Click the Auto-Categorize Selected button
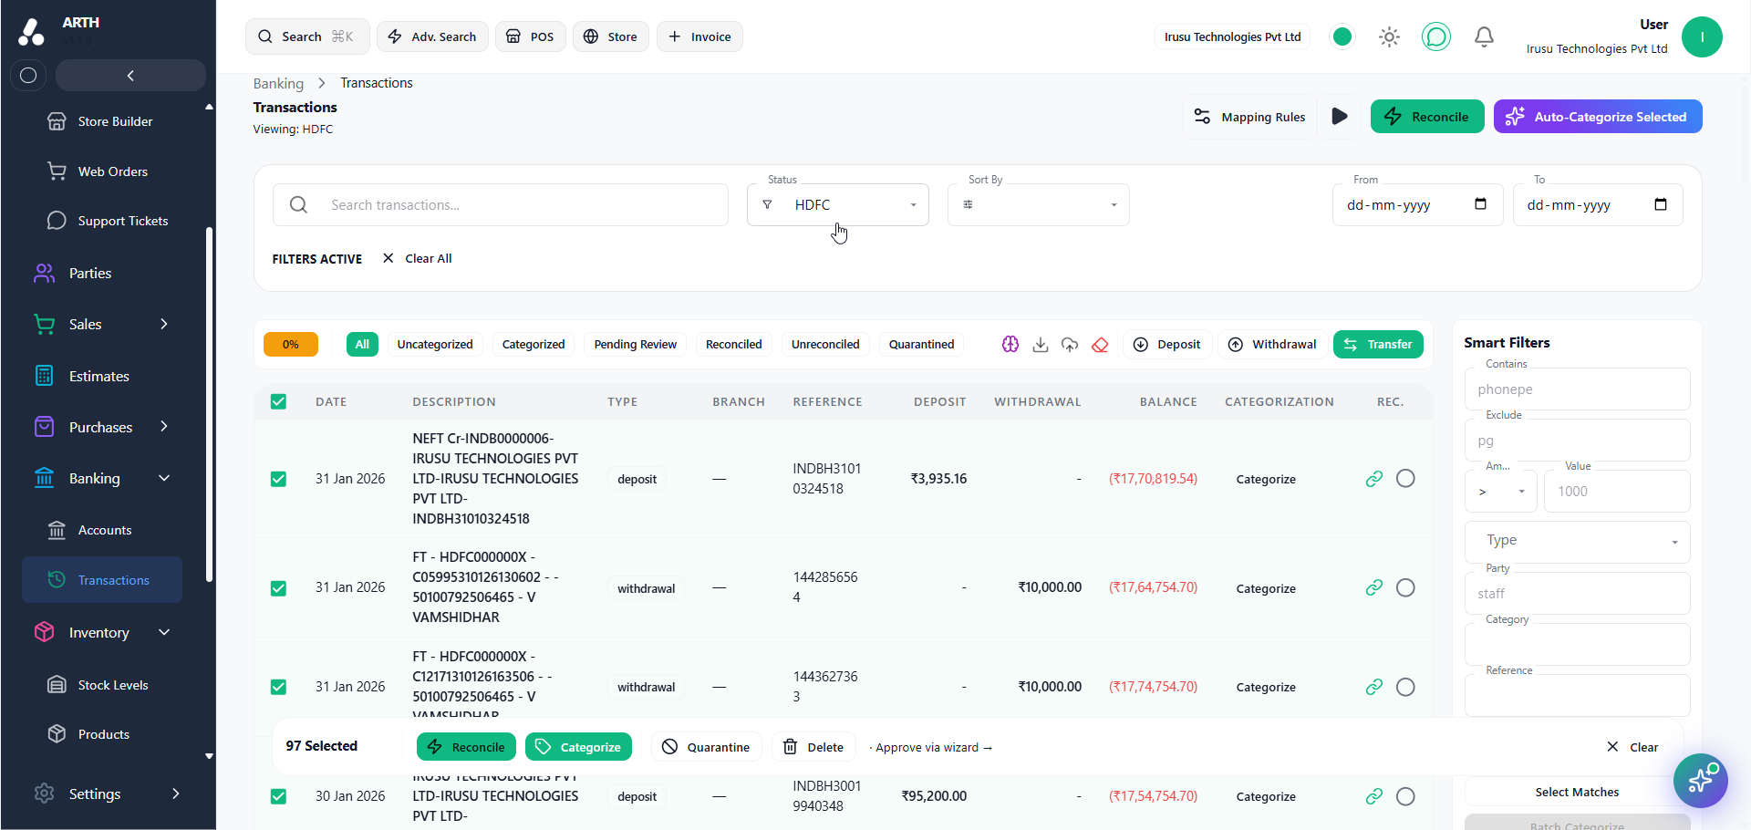 coord(1598,116)
